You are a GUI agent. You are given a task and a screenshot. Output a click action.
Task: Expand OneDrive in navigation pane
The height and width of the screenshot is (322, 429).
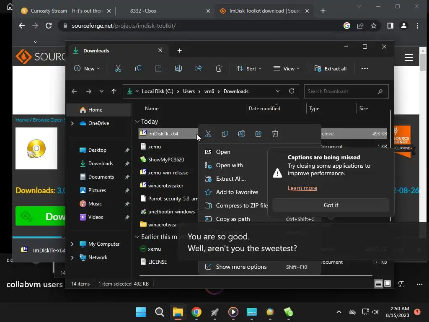[x=72, y=124]
